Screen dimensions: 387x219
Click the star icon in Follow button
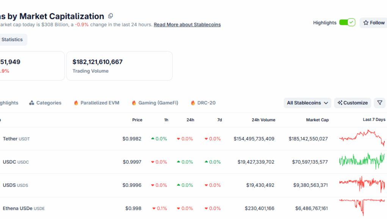366,23
